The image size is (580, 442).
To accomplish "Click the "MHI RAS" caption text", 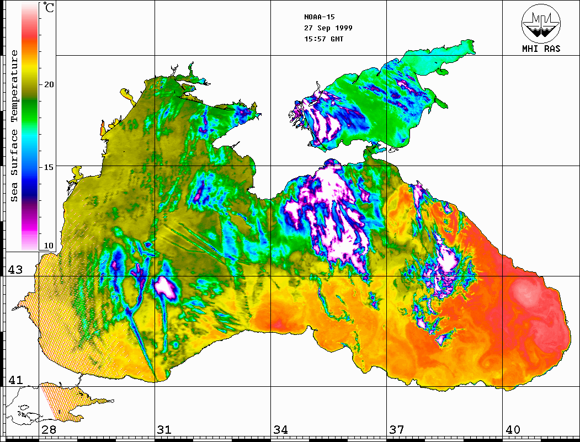I will click(x=541, y=49).
